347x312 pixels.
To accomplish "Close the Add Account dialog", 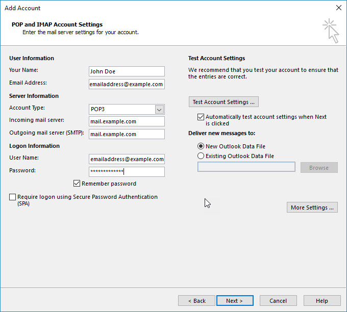I will pos(339,8).
